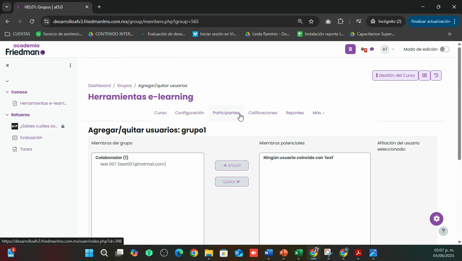The height and width of the screenshot is (261, 462).
Task: Open the CUENTAS bookmarks folder
Action: (x=17, y=34)
